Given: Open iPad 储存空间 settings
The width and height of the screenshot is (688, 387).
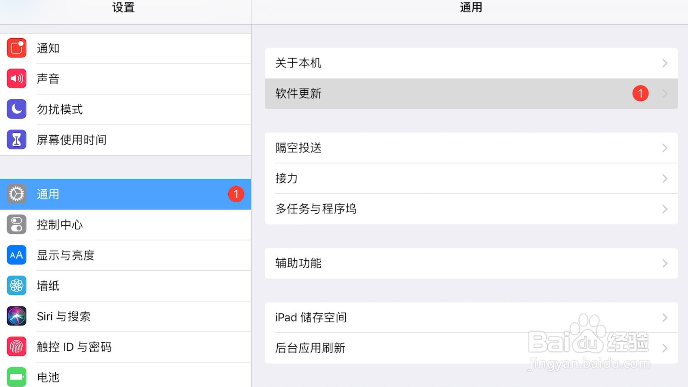Looking at the screenshot, I should click(x=430, y=317).
